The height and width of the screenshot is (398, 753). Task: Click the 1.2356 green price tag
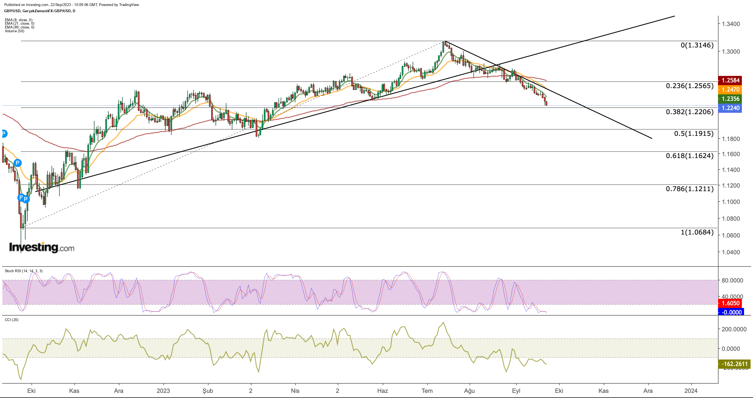pyautogui.click(x=730, y=99)
